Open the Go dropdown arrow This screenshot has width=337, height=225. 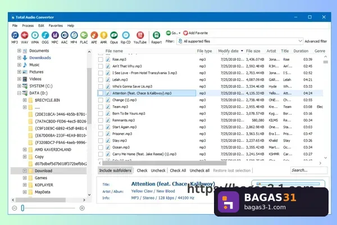click(180, 33)
